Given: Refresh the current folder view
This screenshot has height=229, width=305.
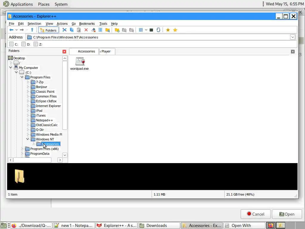Looking at the screenshot, I should [158, 30].
